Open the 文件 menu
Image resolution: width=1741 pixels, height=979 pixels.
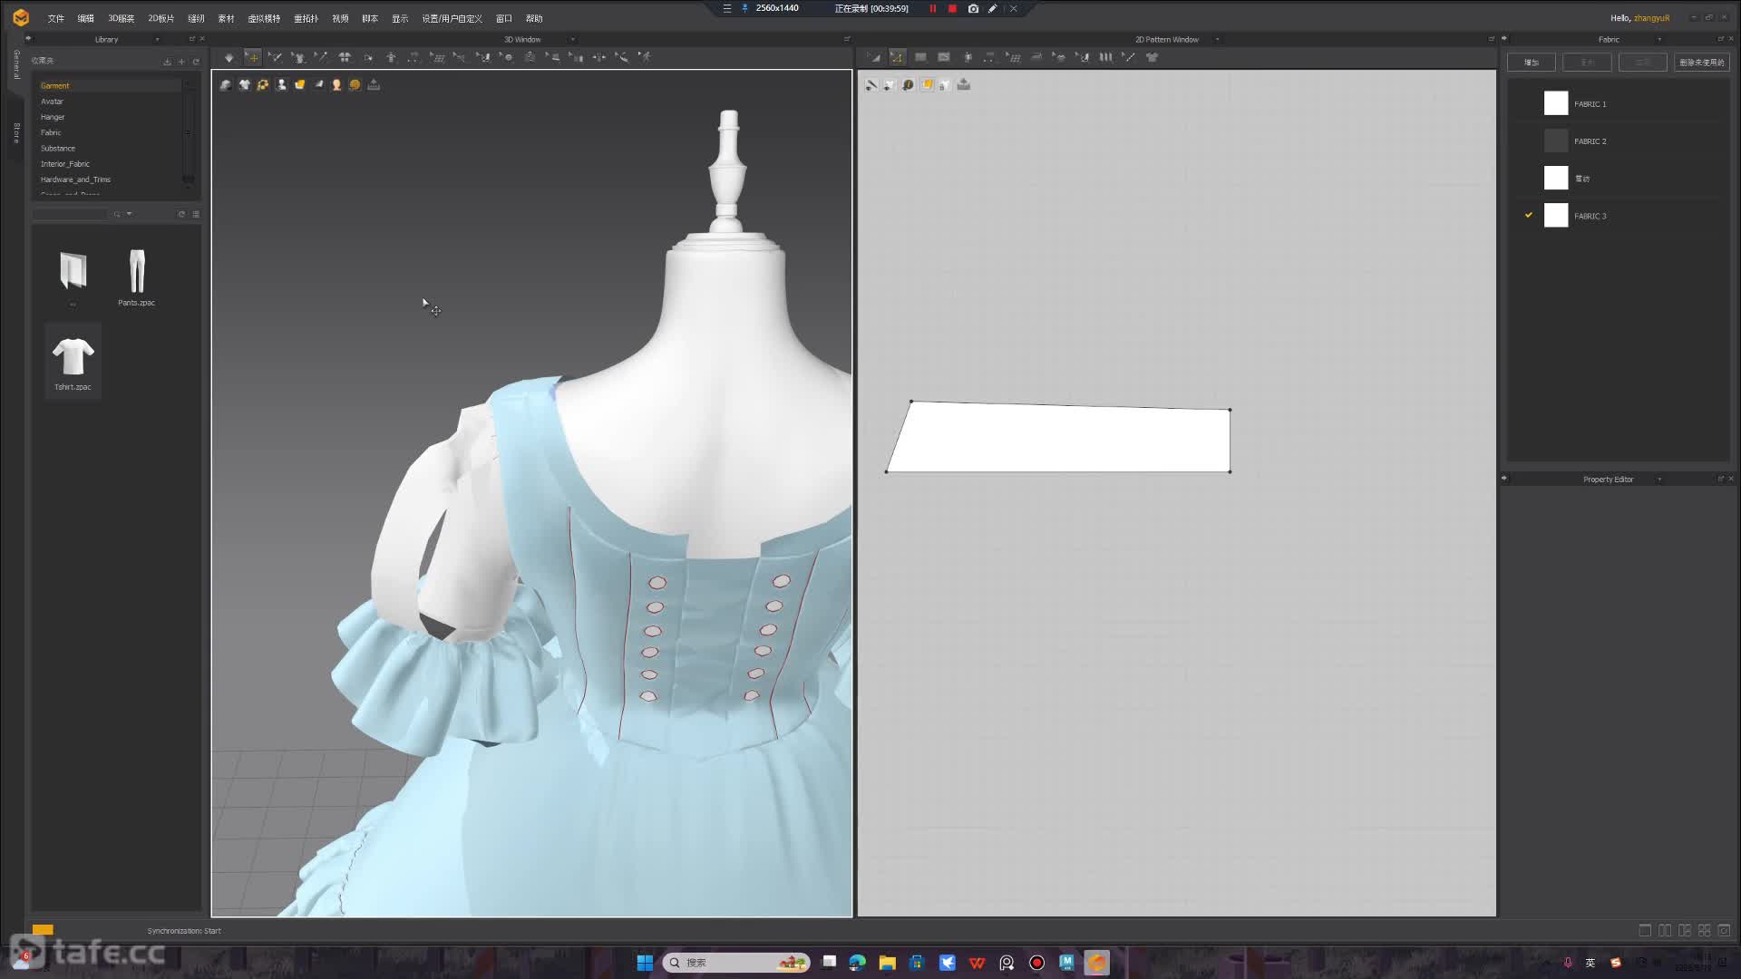click(x=56, y=18)
